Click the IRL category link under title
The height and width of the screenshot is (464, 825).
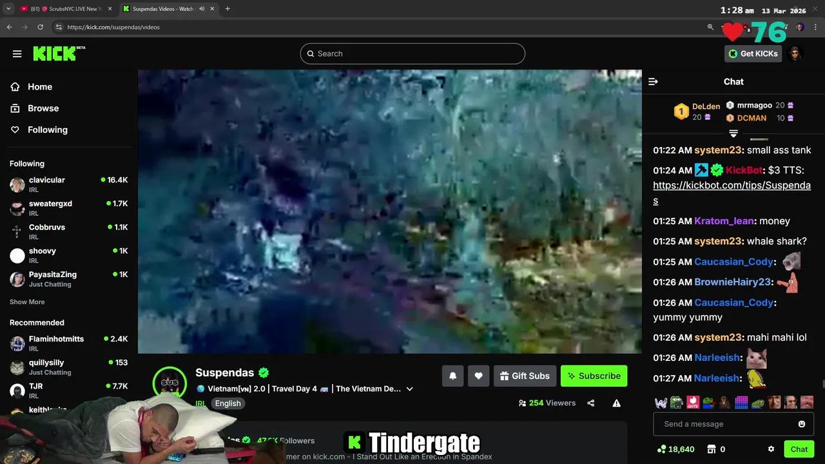click(x=200, y=403)
